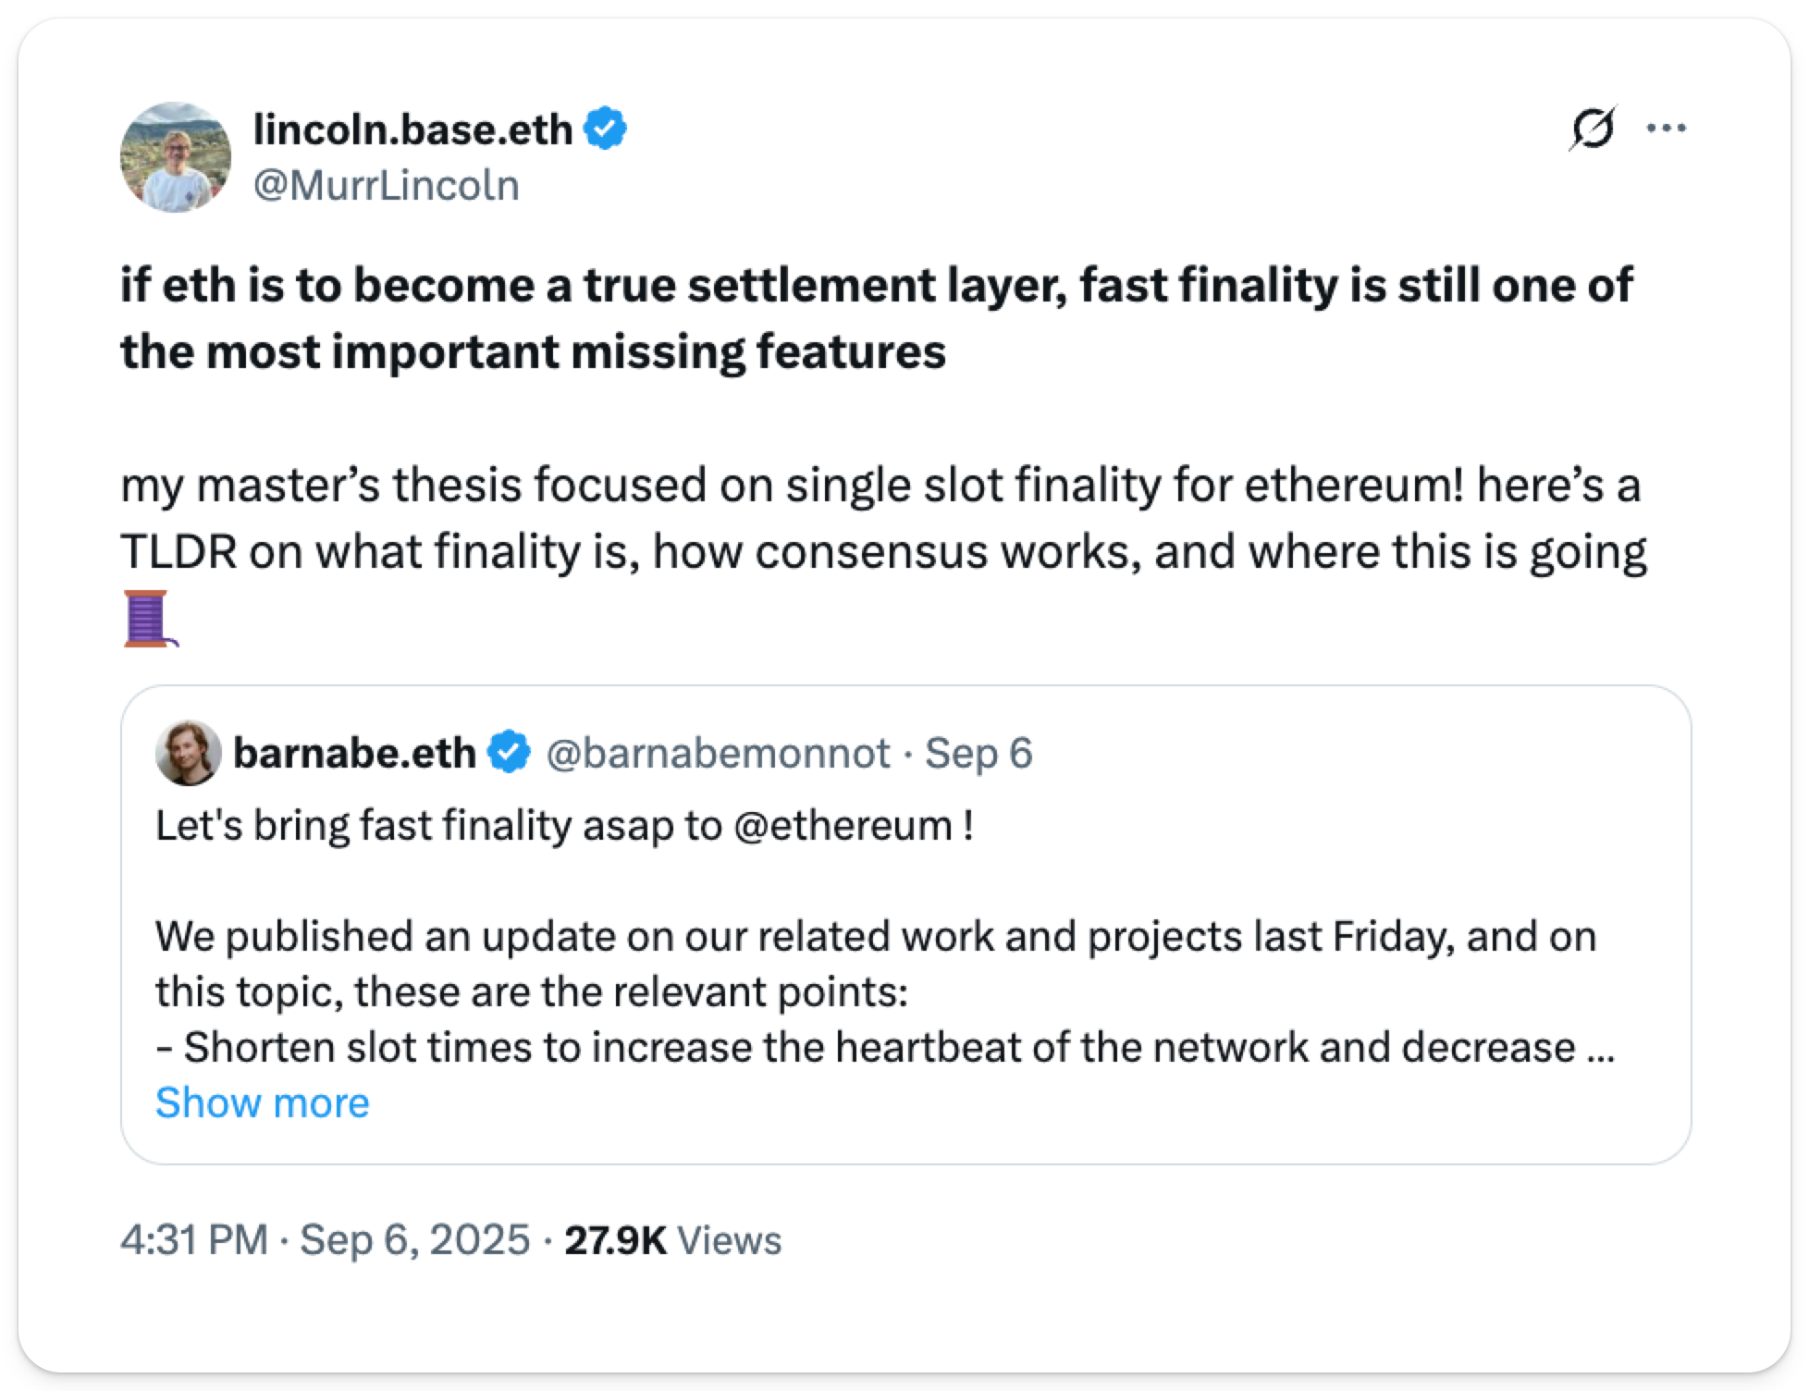This screenshot has width=1809, height=1391.
Task: Click the blue verified badge beside lincoln.base.eth
Action: pyautogui.click(x=607, y=129)
